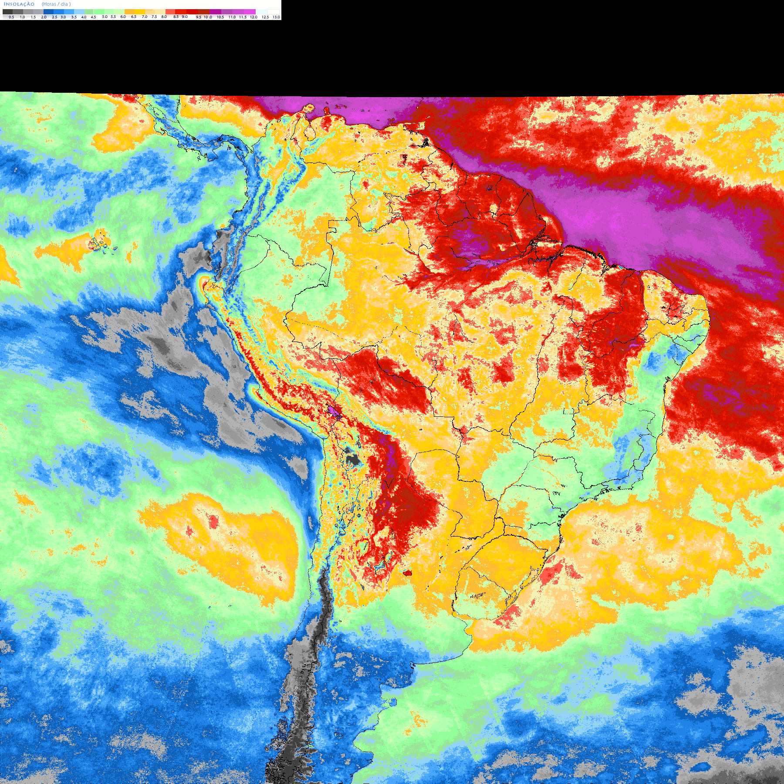Pick the pale blue swatch between 3.5 and 4.0
784x784 pixels.
[79, 12]
